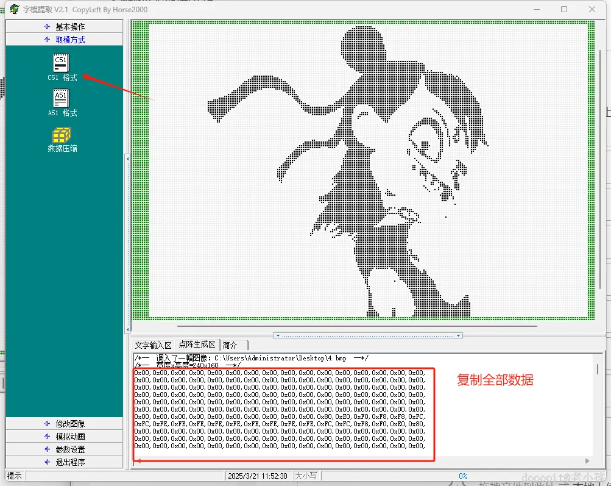Image resolution: width=611 pixels, height=486 pixels.
Task: Switch to the 点阵生成区 tab
Action: pos(197,345)
